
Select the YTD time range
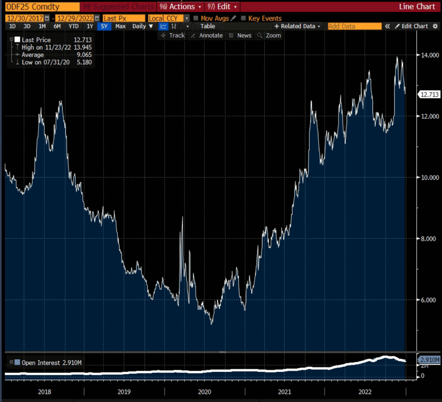point(74,26)
